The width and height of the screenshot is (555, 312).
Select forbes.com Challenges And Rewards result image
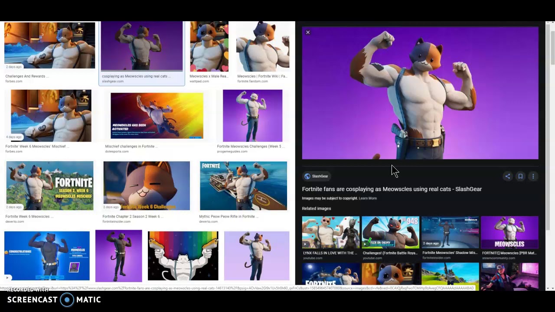pyautogui.click(x=49, y=45)
